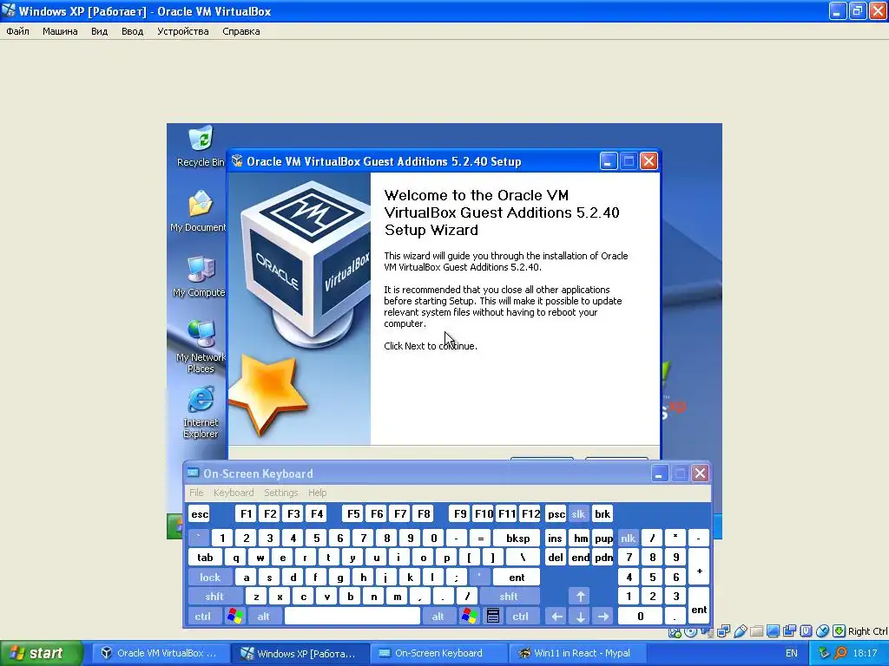Click the left arrow key on keyboard

[556, 617]
